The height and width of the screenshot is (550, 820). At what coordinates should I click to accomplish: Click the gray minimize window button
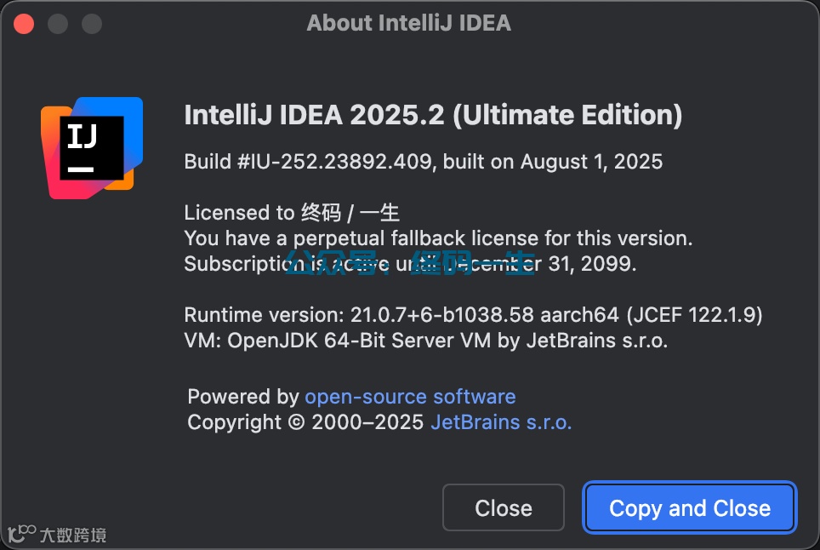(x=58, y=23)
